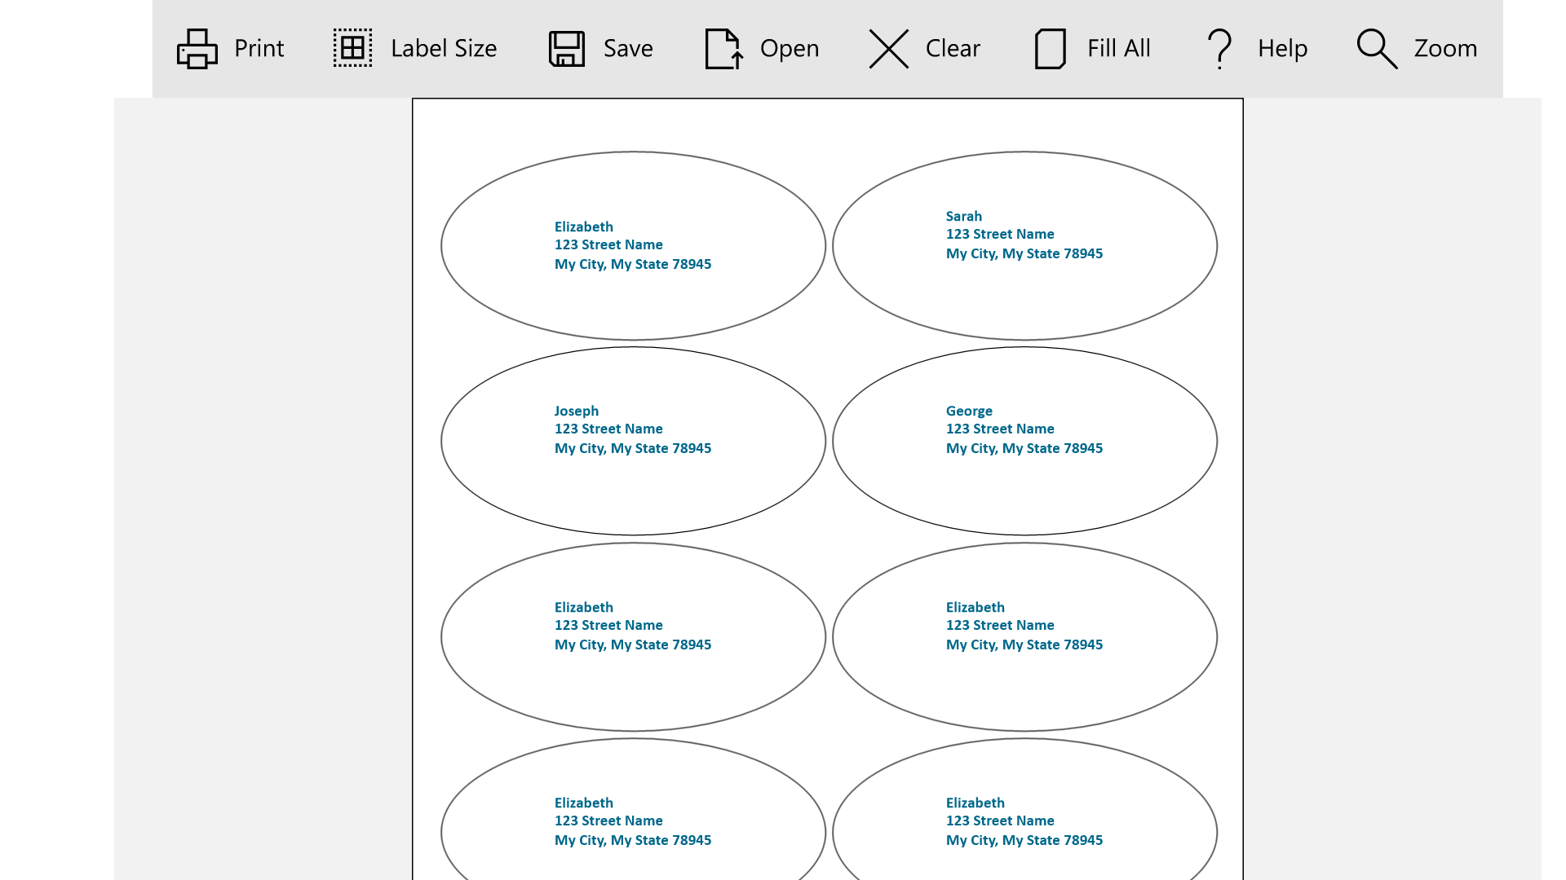
Task: Click the Clear X icon
Action: click(888, 49)
